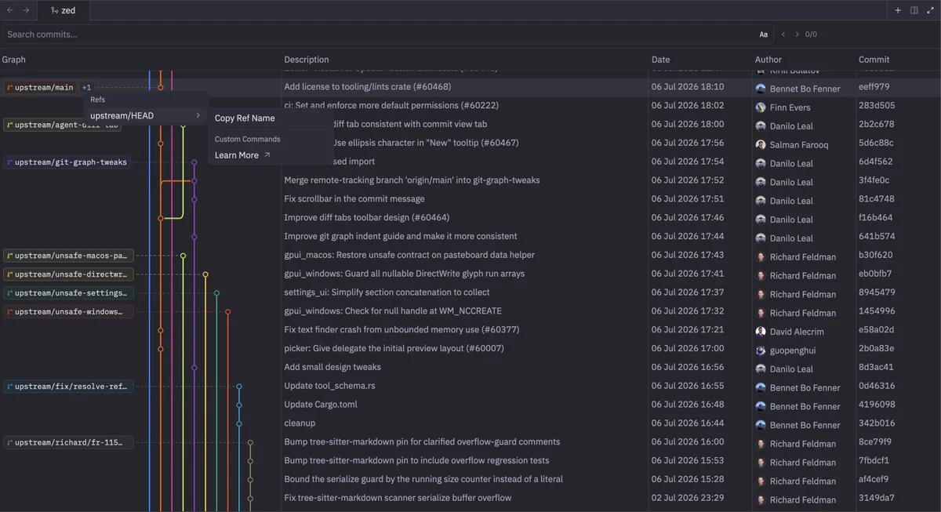Screen dimensions: 941x512
Task: Select 'Update tool_schema.rs' commit
Action: click(x=329, y=386)
